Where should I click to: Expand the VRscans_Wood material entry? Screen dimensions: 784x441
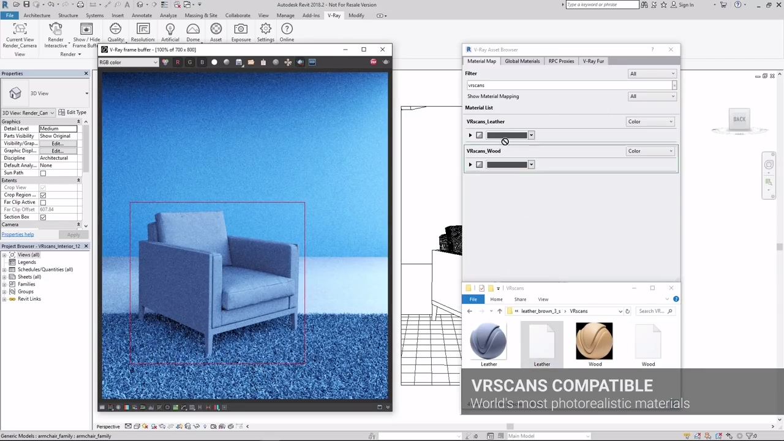click(470, 164)
